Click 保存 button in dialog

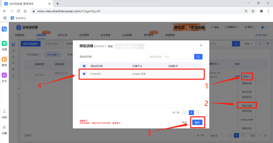[x=197, y=122]
